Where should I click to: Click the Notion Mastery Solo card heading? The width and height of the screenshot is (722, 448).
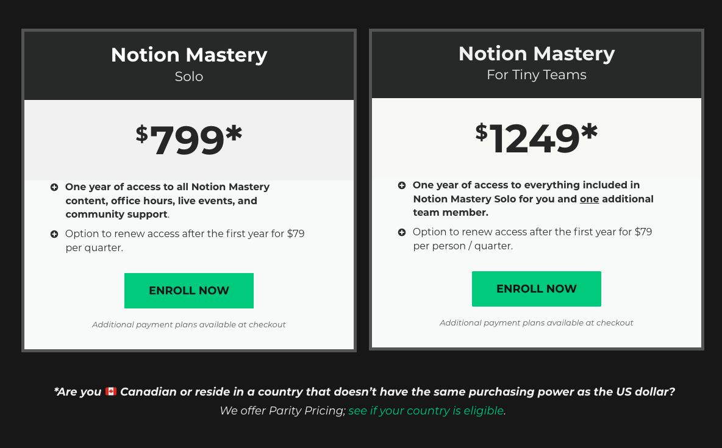(x=189, y=55)
